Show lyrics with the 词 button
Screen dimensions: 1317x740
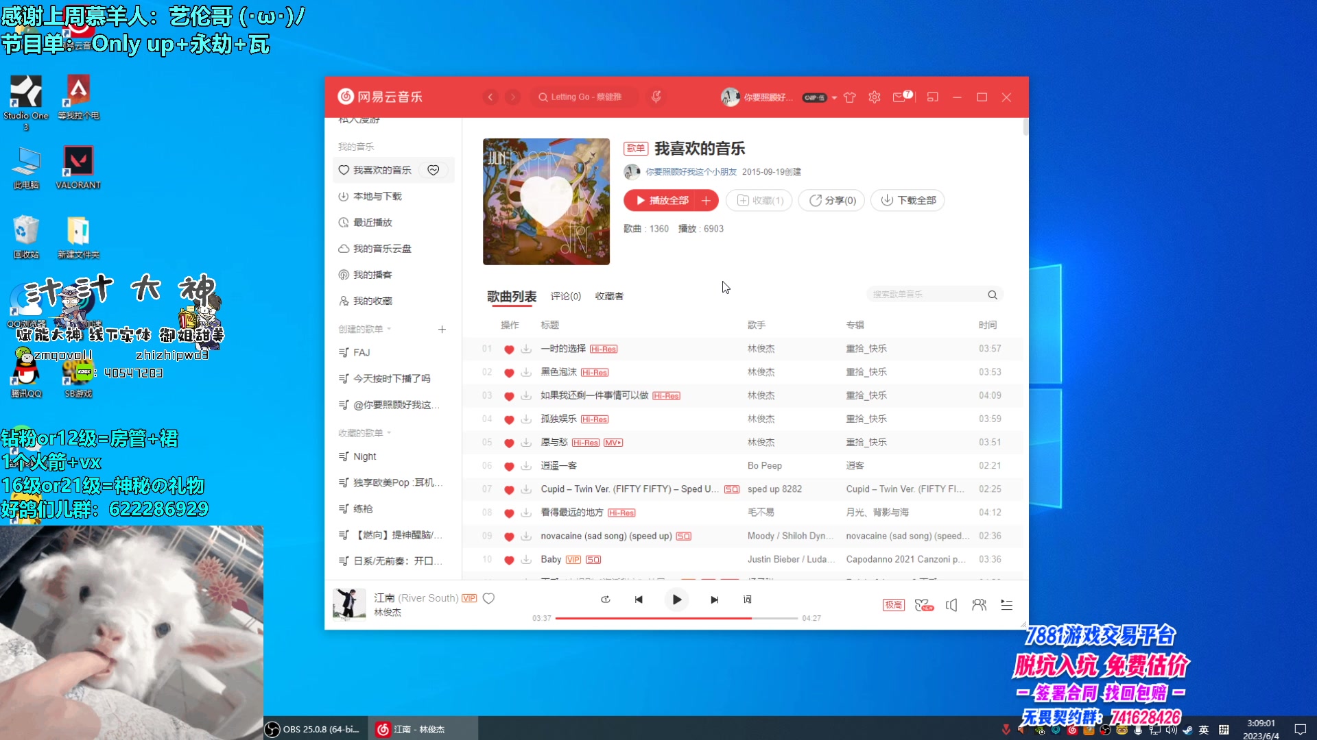point(748,600)
